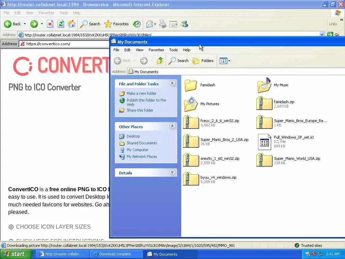
Task: Open the famidash folder
Action: (x=200, y=85)
